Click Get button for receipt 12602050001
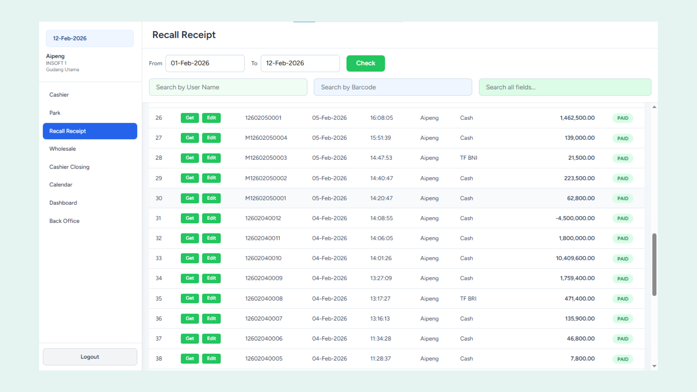The height and width of the screenshot is (392, 697). tap(189, 118)
